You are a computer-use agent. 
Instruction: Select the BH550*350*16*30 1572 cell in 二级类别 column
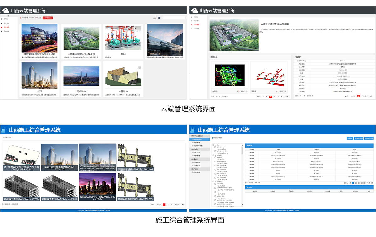(278, 177)
